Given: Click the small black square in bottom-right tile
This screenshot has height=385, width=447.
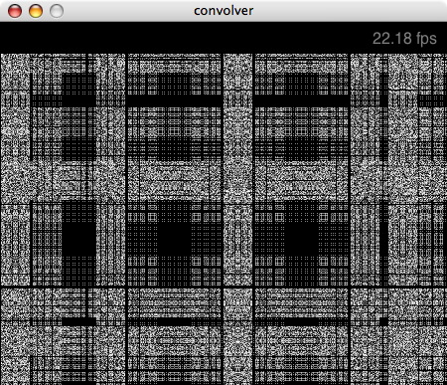Looking at the screenshot, I should click(x=383, y=321).
